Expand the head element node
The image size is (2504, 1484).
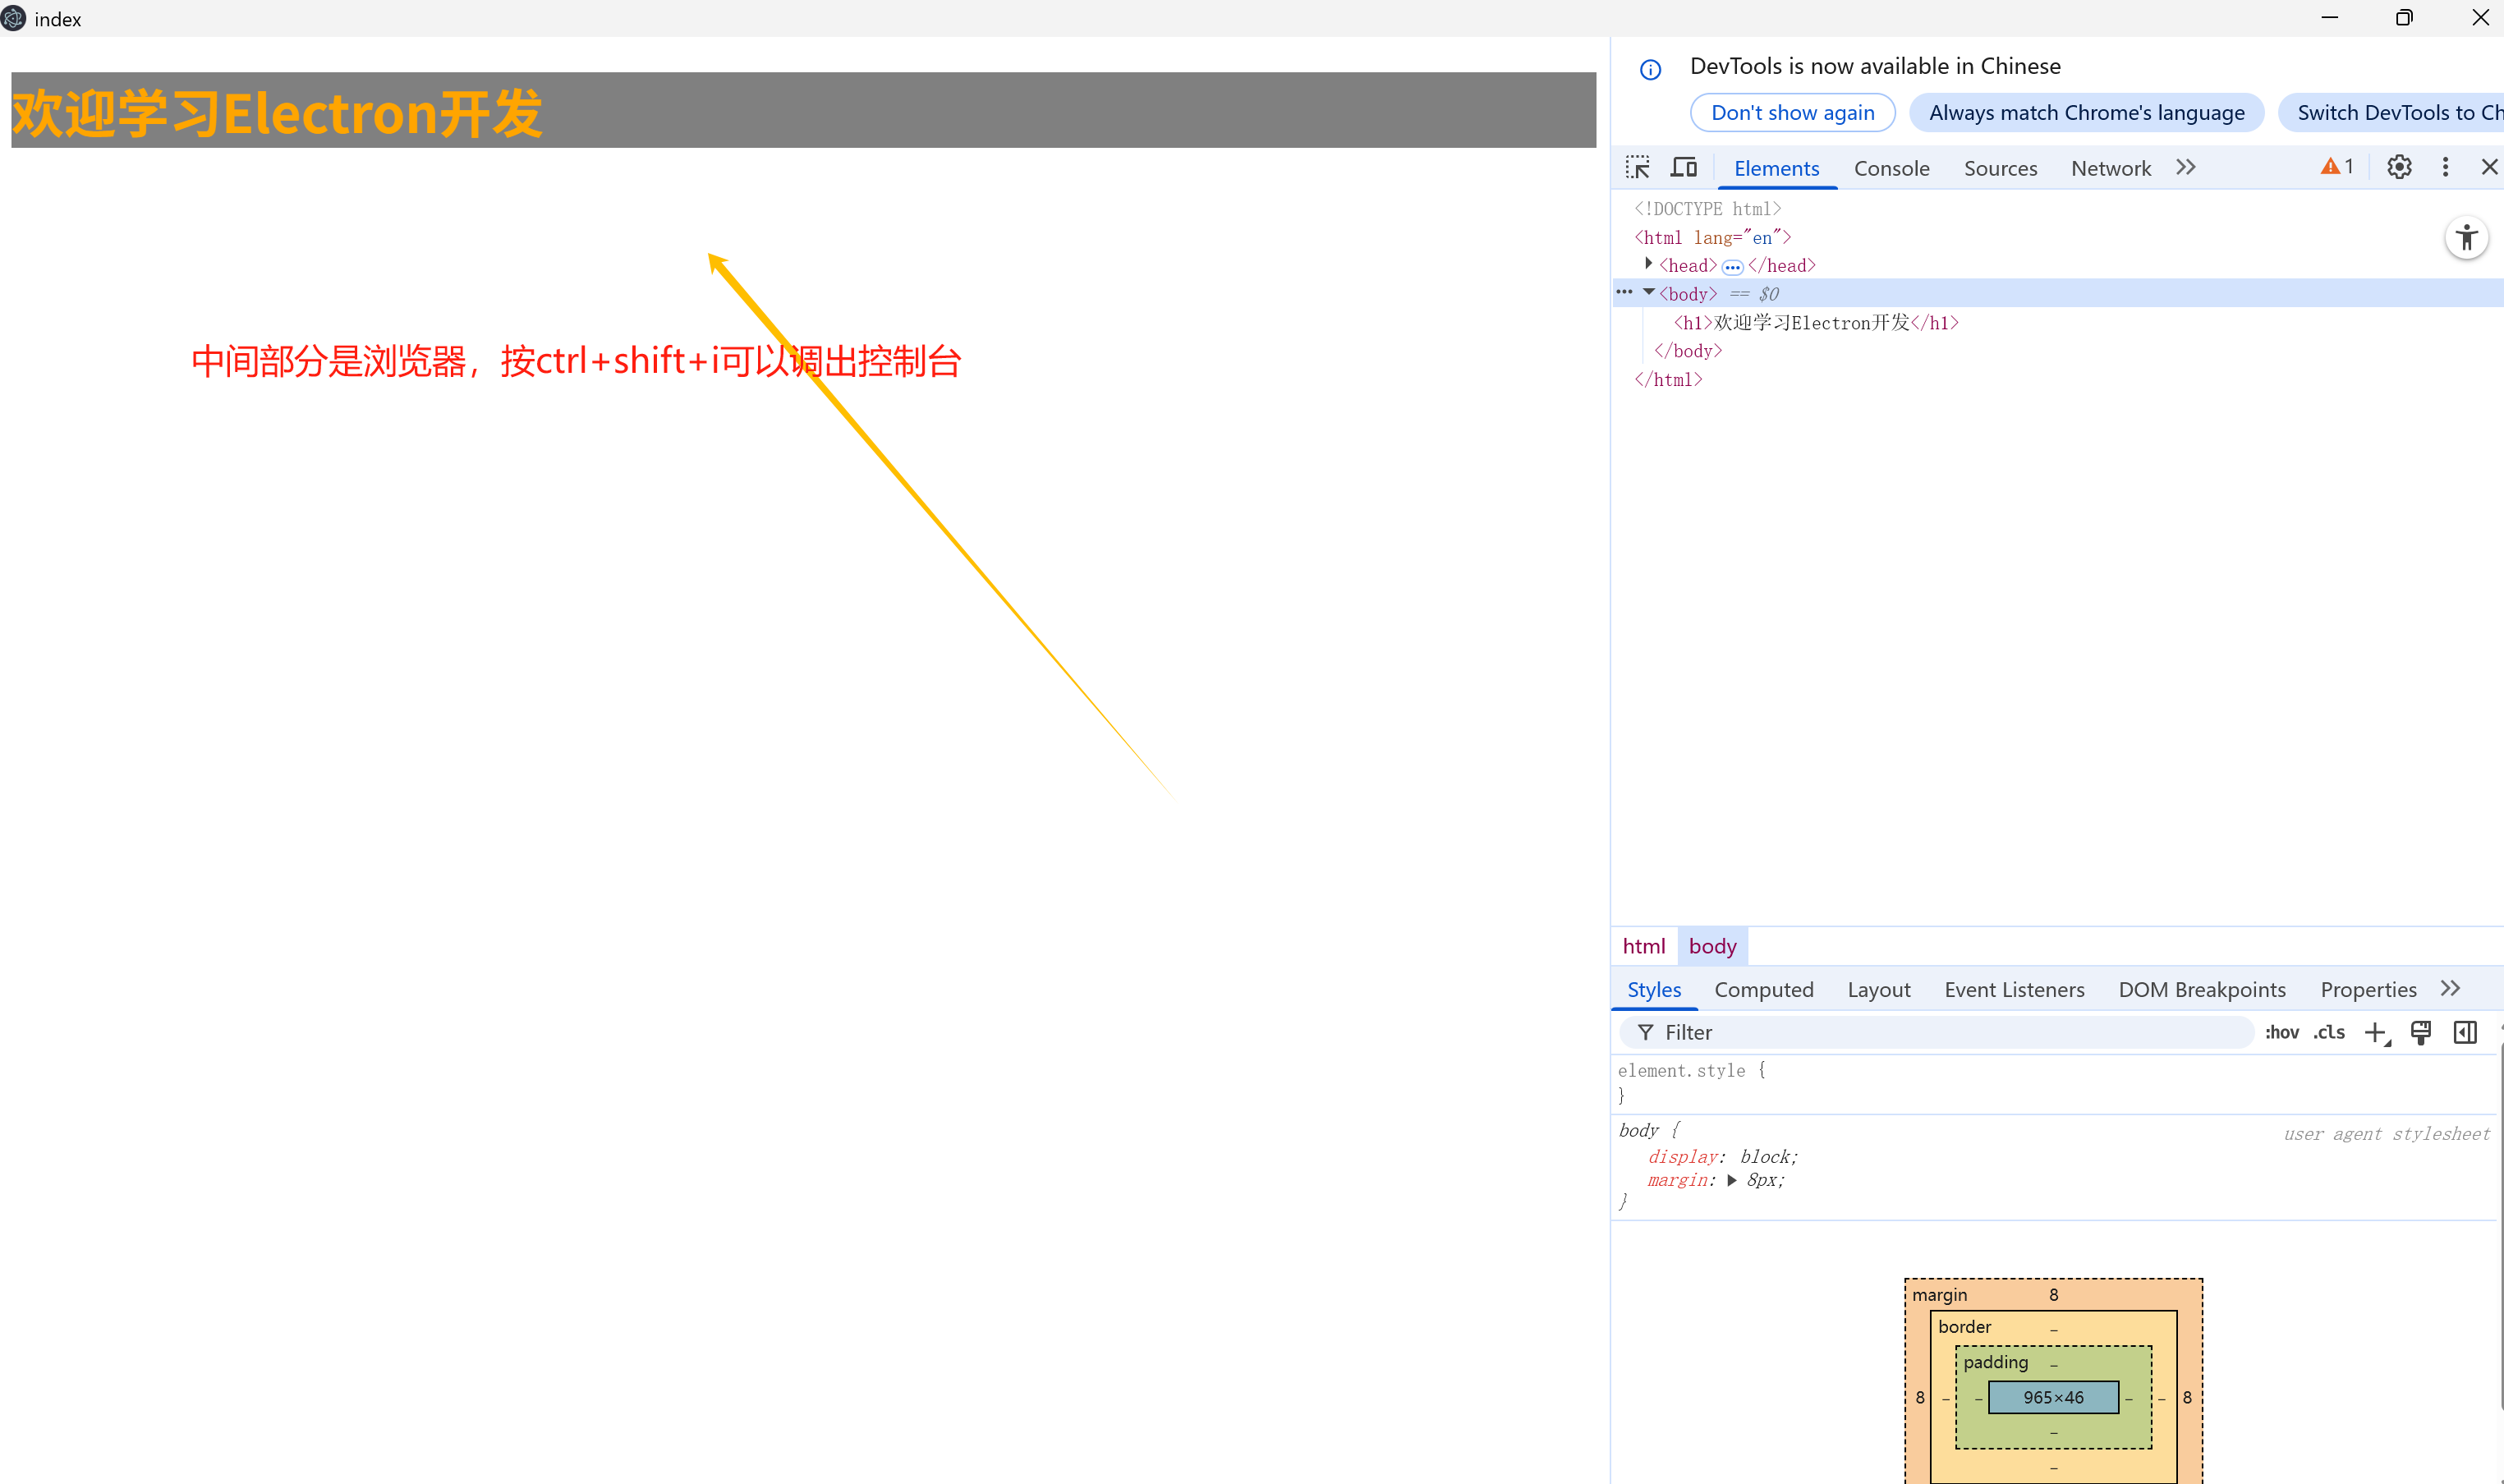[x=1648, y=264]
